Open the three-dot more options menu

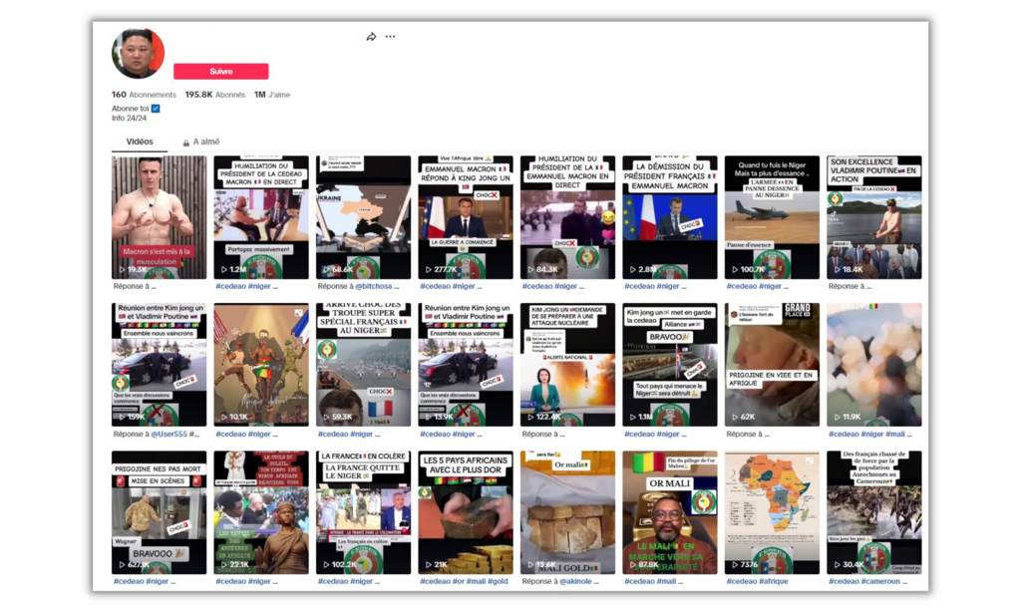coord(390,37)
